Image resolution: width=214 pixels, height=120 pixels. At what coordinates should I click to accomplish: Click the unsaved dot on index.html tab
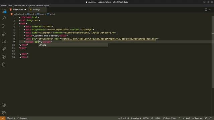click(25, 10)
